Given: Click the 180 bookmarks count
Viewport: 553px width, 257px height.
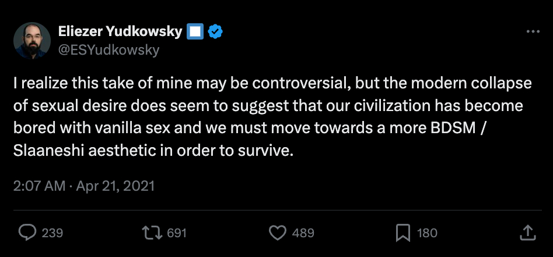Looking at the screenshot, I should click(427, 233).
